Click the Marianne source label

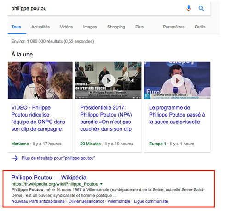point(20,144)
